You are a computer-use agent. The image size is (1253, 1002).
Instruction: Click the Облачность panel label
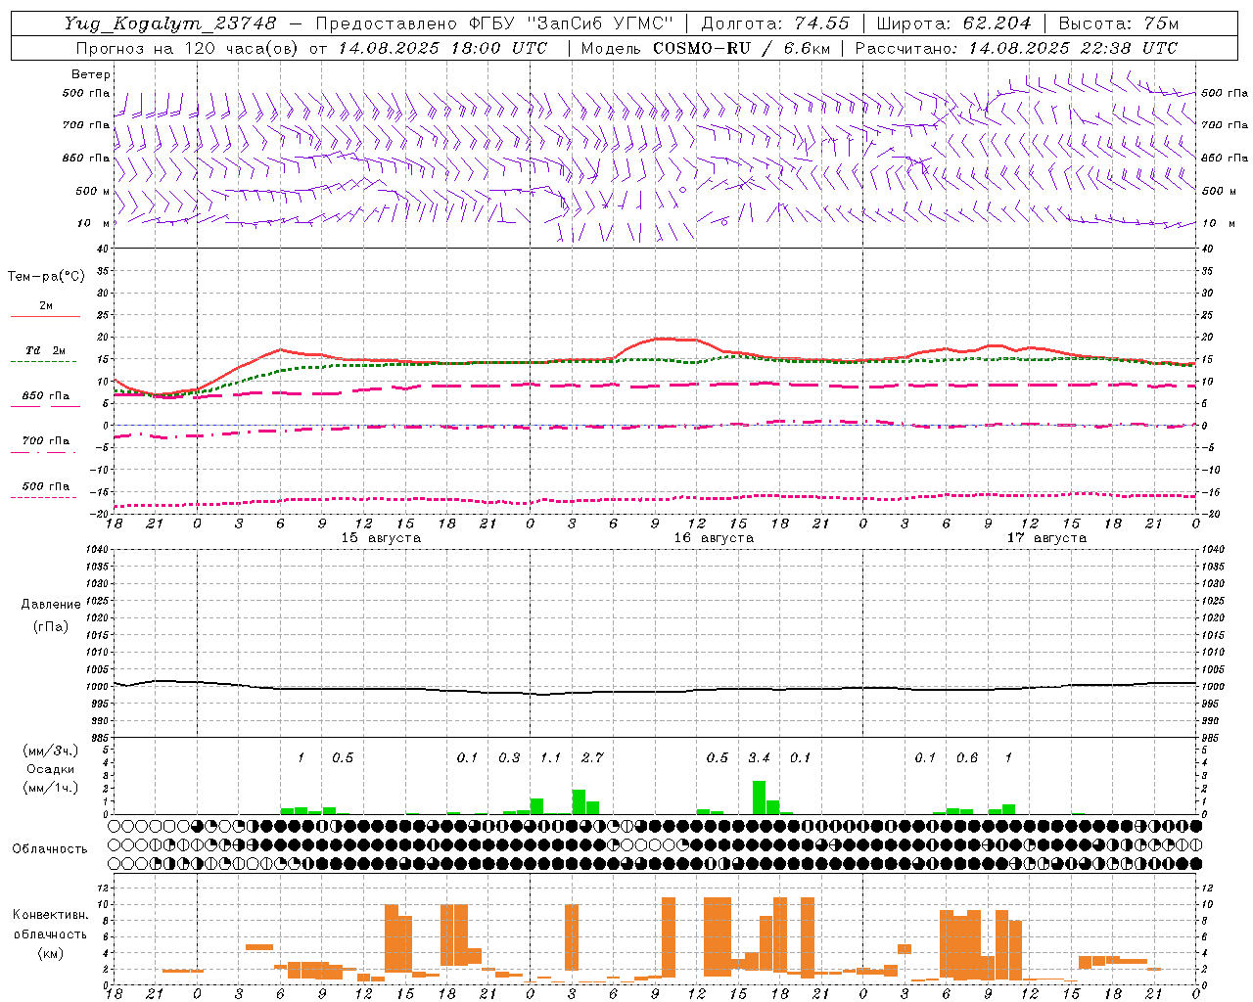click(x=50, y=849)
